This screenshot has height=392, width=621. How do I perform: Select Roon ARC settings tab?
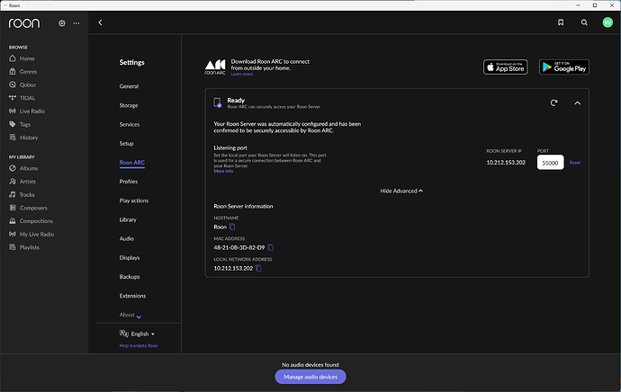[x=132, y=163]
